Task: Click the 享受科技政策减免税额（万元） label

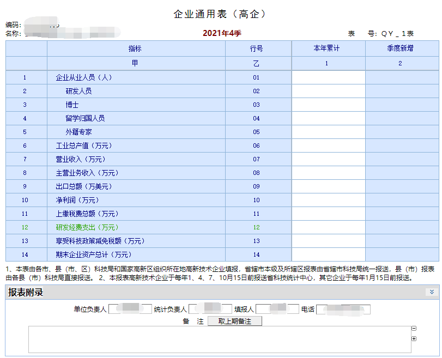Action: point(100,241)
